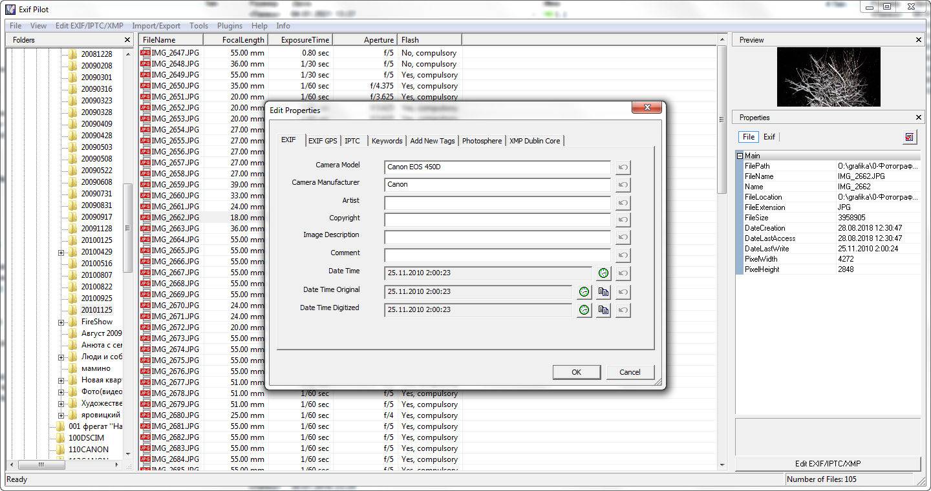Switch to the Add New Tags tab

(433, 141)
